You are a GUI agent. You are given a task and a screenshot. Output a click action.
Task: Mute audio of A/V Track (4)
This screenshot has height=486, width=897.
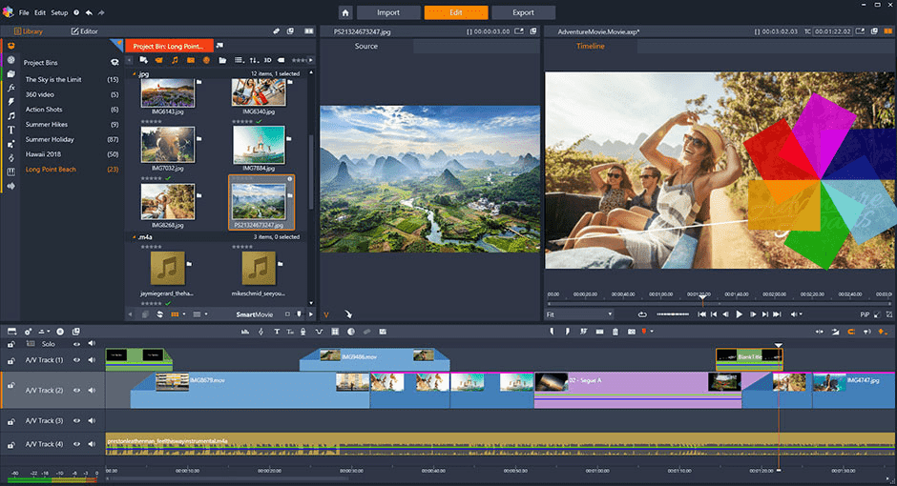coord(93,444)
